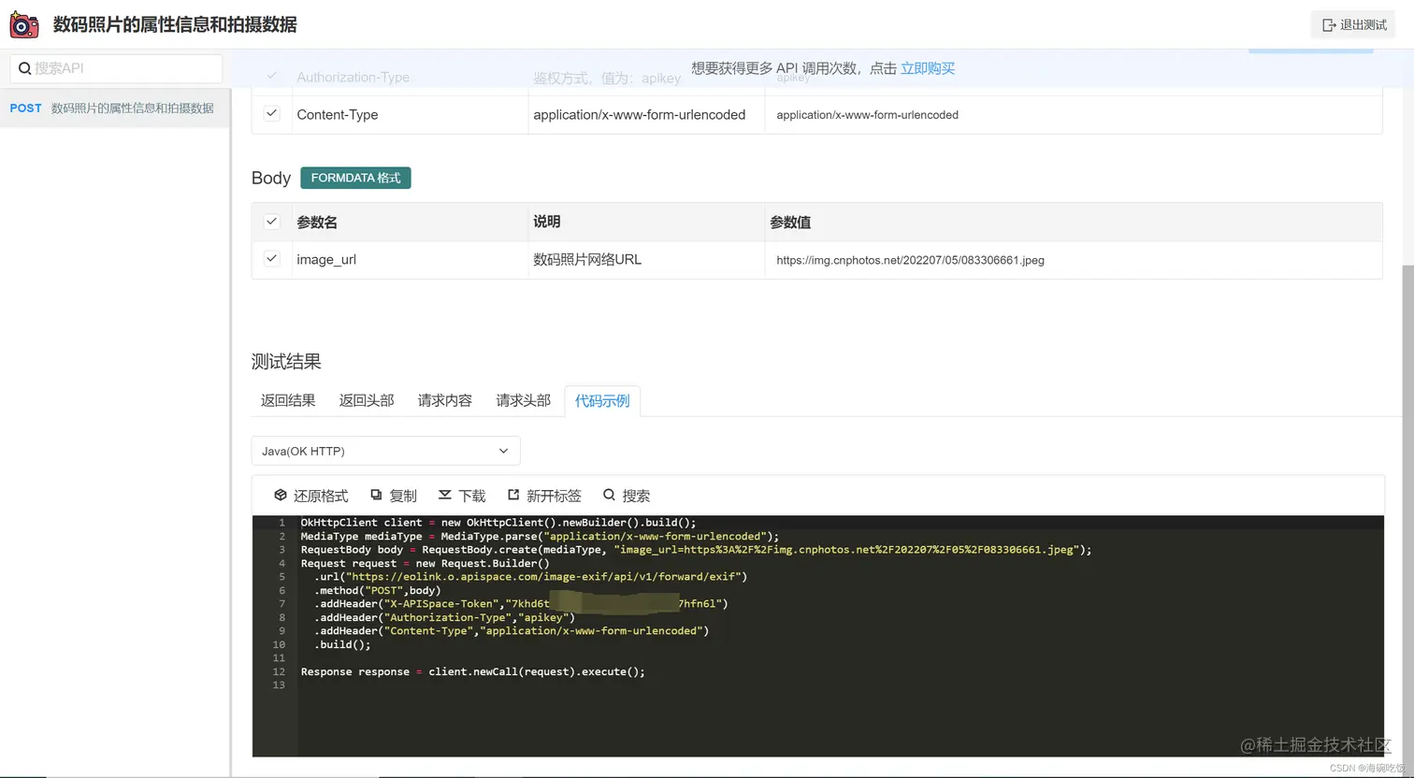Click the camera app logo icon

tap(24, 25)
